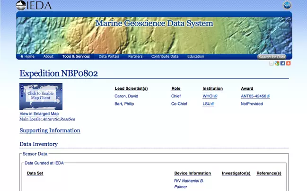The width and height of the screenshot is (307, 191).
Task: Click the IEDA logo
Action: pyautogui.click(x=34, y=6)
